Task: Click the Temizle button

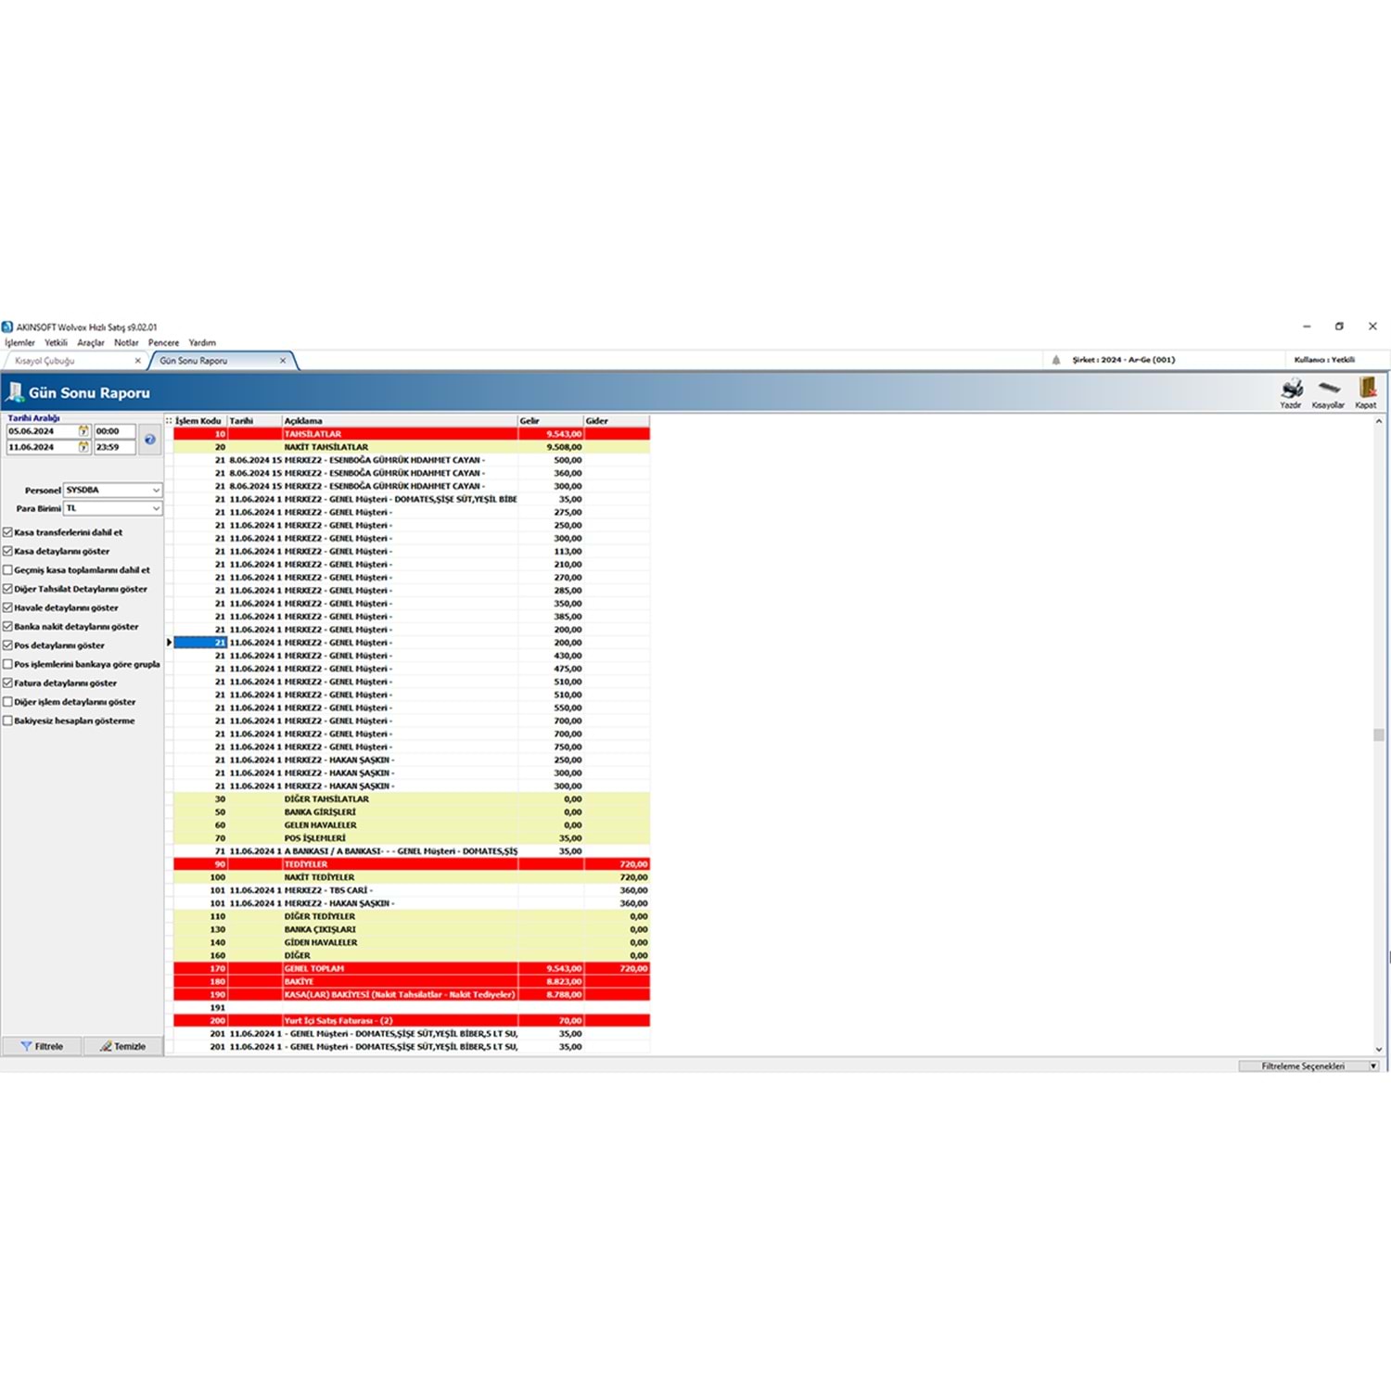Action: tap(123, 1046)
